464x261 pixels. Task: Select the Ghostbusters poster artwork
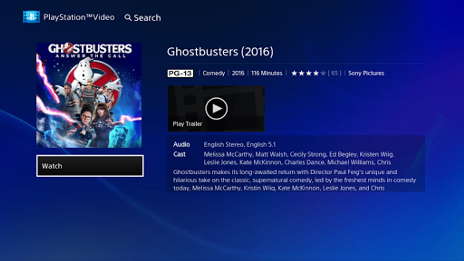89,95
